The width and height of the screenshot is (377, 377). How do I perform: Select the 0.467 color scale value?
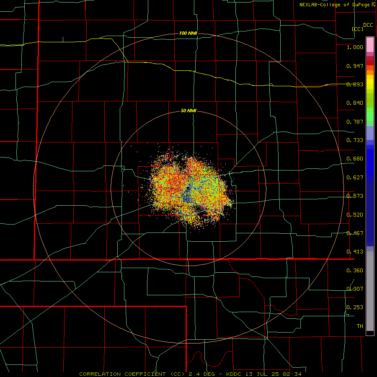[x=355, y=233]
